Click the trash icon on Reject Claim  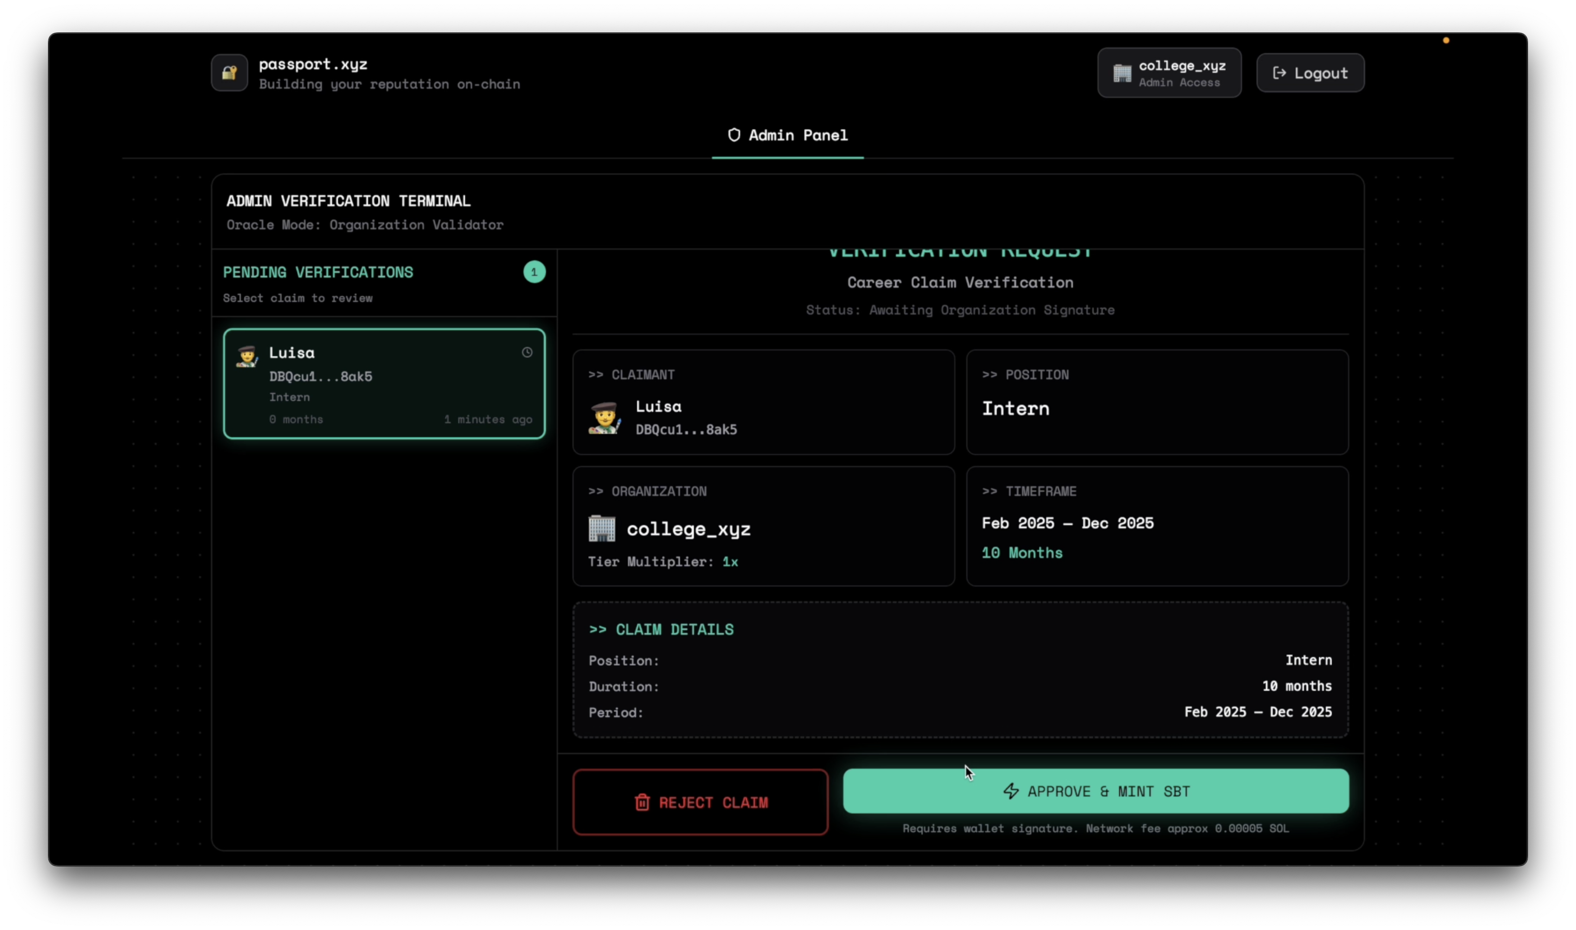(x=642, y=802)
